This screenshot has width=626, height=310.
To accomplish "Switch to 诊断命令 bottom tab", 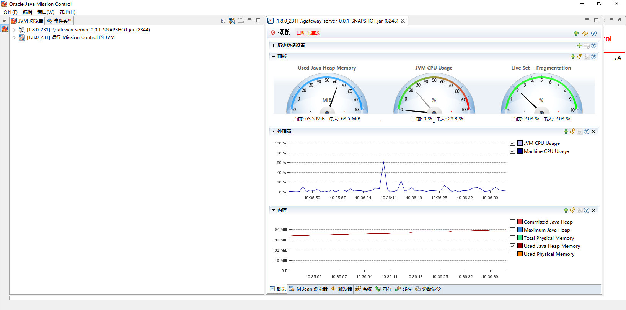I will 428,289.
